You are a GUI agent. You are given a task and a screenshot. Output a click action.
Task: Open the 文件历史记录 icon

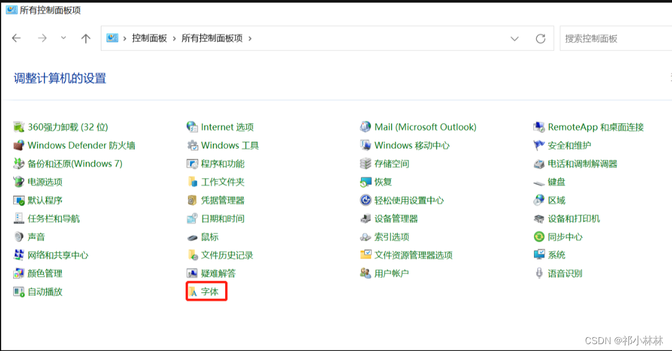click(x=192, y=255)
